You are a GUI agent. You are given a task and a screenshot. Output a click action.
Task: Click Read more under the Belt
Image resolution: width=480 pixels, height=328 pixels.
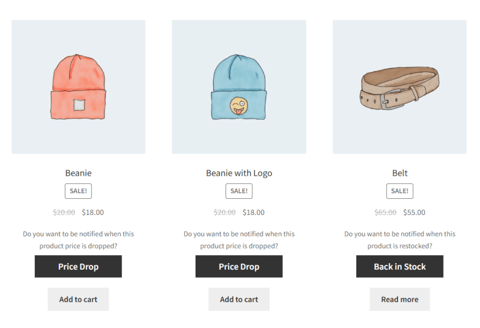[400, 299]
